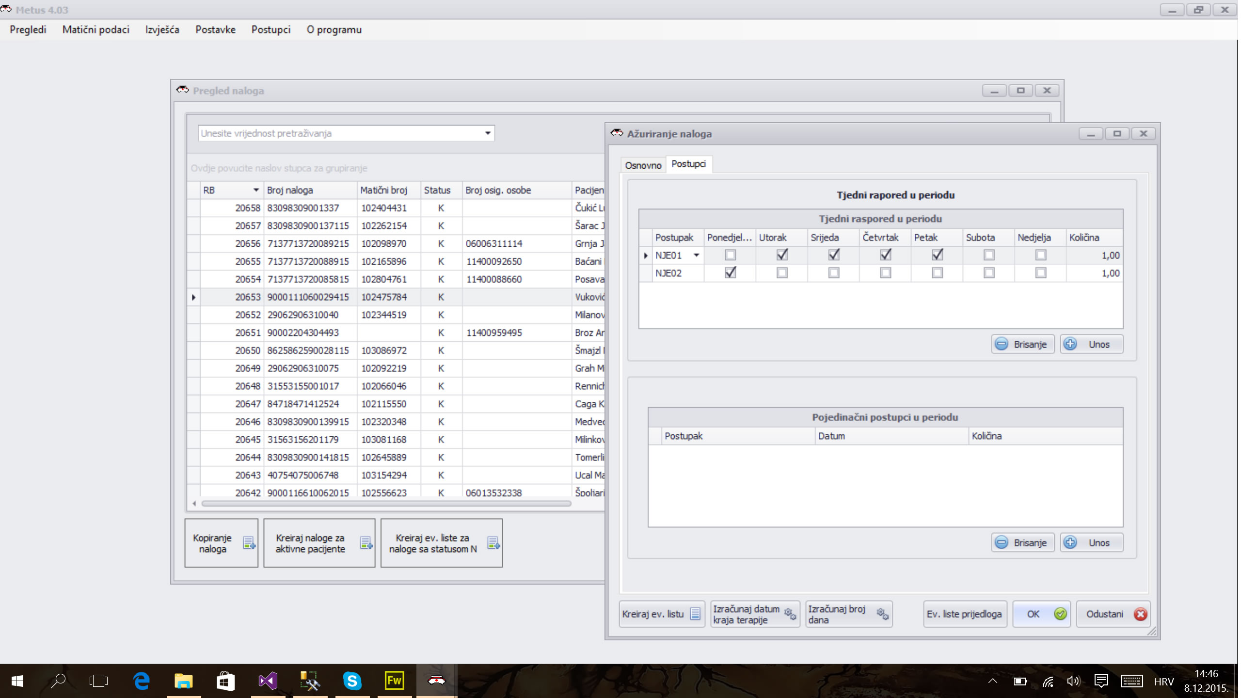Click the Datum column header
This screenshot has width=1241, height=698.
(x=891, y=436)
